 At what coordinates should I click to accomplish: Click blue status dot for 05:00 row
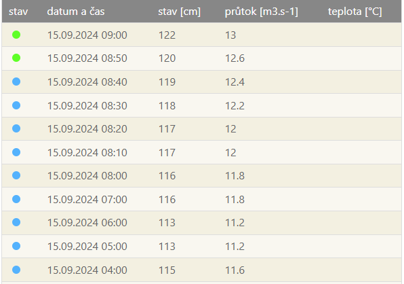point(16,246)
